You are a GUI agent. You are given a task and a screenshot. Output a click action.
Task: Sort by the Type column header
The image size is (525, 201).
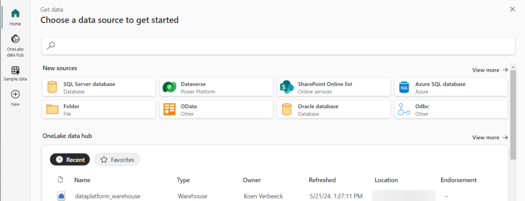point(184,180)
